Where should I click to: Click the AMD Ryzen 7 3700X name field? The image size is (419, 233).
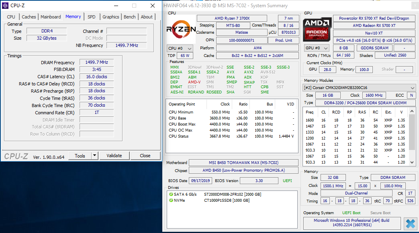click(232, 18)
